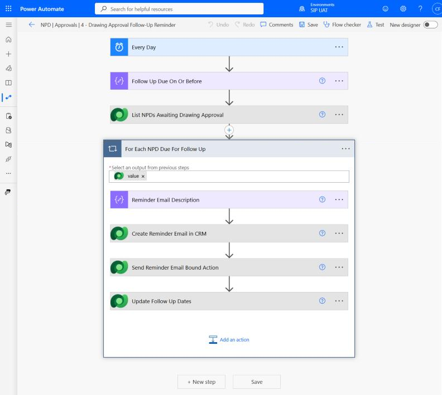The height and width of the screenshot is (395, 442).
Task: Open Help question mark in header
Action: (420, 9)
